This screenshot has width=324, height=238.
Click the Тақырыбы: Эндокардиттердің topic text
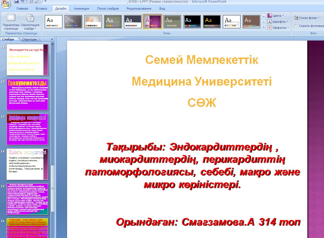tap(192, 166)
